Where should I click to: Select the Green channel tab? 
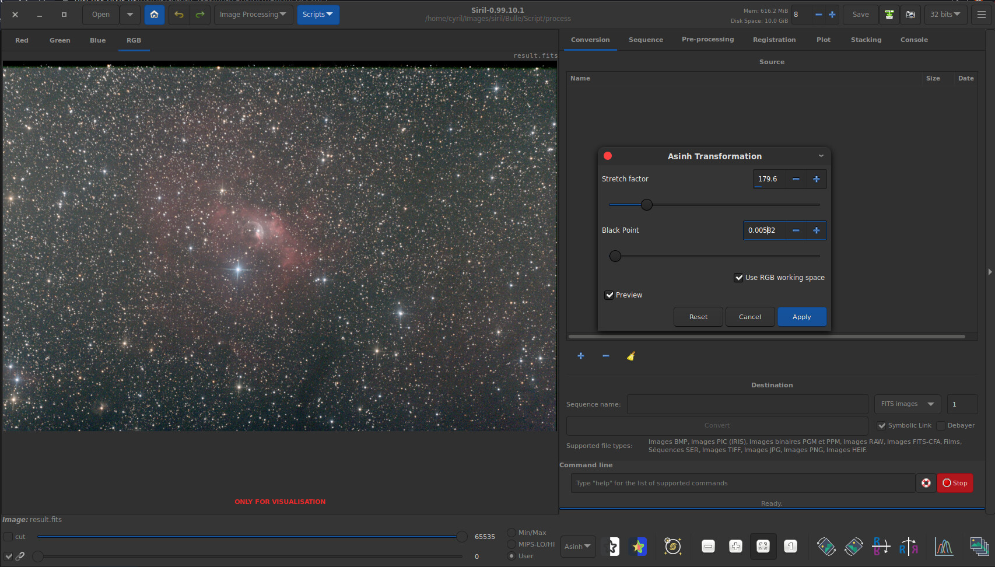59,40
